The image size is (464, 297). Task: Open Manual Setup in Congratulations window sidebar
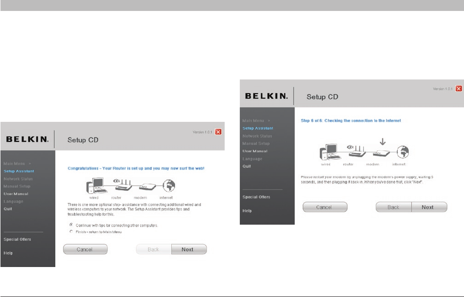[17, 186]
